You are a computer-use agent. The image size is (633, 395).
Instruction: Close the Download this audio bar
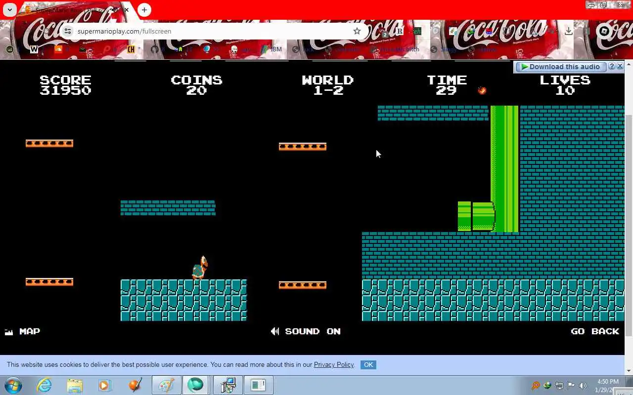(620, 66)
